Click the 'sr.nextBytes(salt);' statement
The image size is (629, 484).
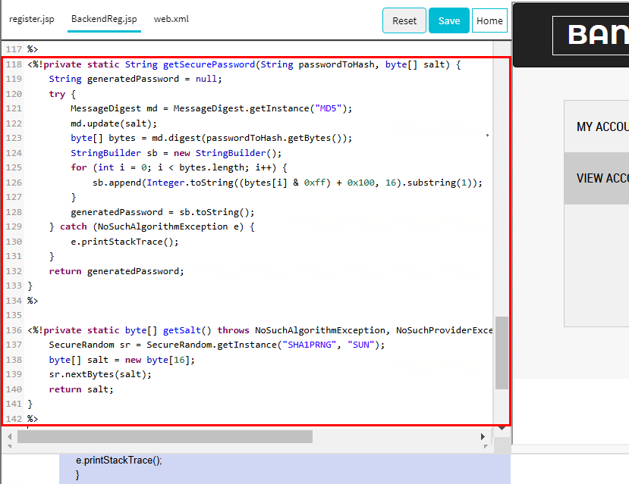[100, 374]
